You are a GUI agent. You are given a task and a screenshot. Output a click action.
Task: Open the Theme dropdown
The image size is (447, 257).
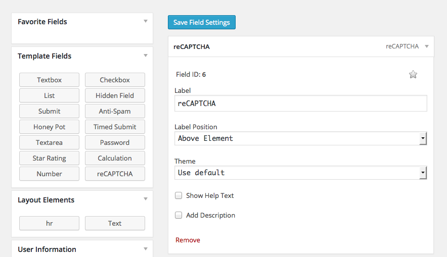tap(300, 173)
